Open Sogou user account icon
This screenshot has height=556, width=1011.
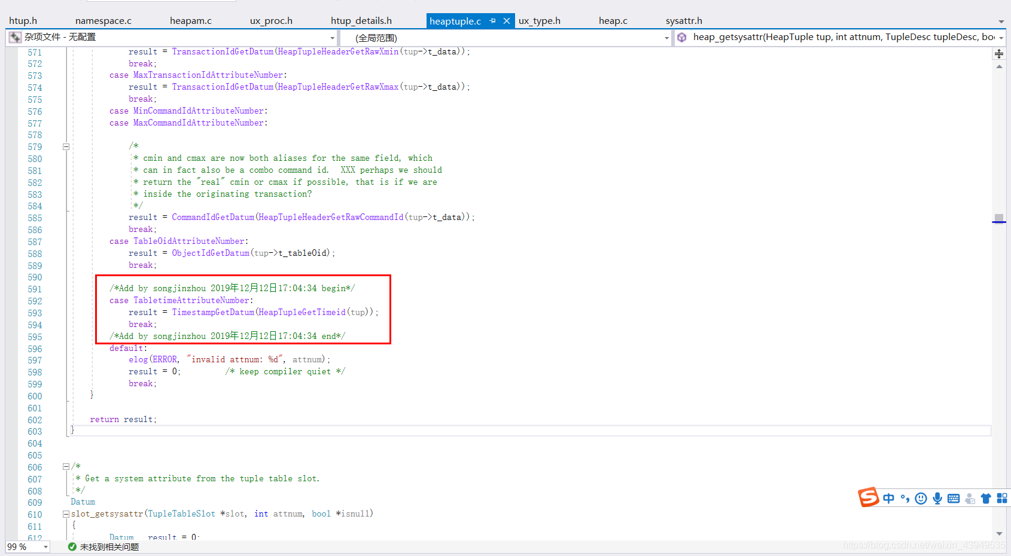pos(970,499)
